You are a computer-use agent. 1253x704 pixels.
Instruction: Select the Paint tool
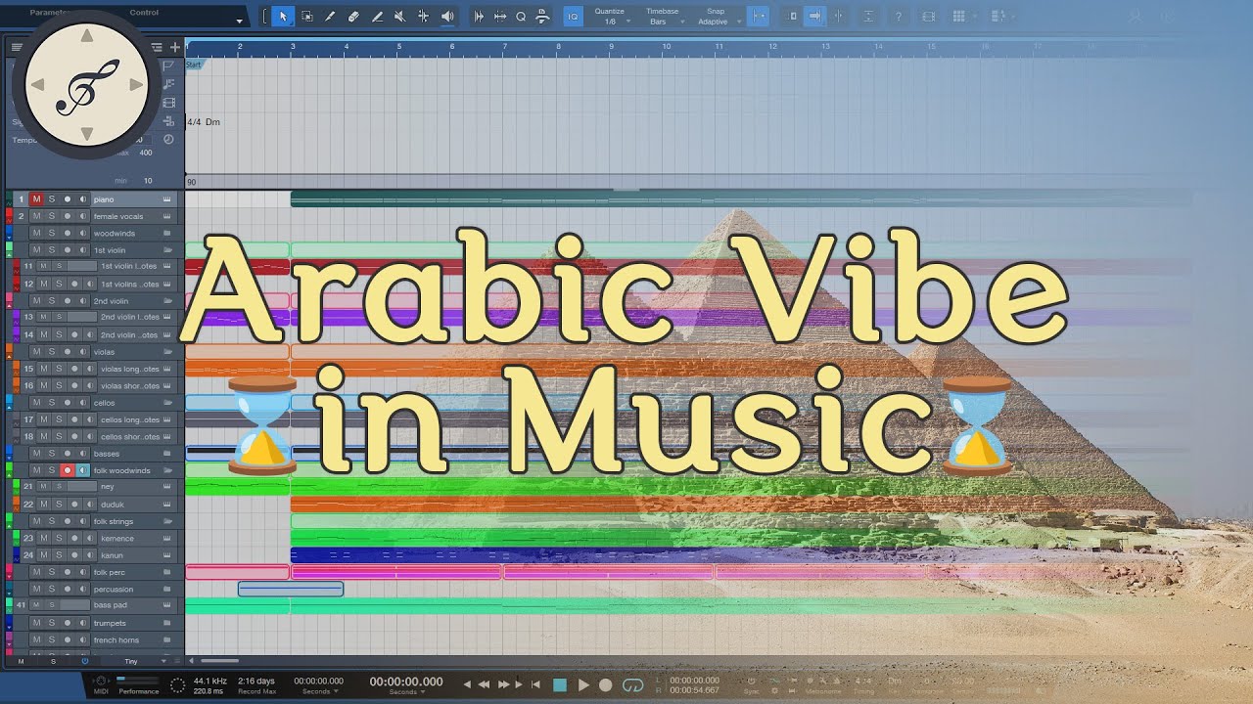pyautogui.click(x=377, y=16)
